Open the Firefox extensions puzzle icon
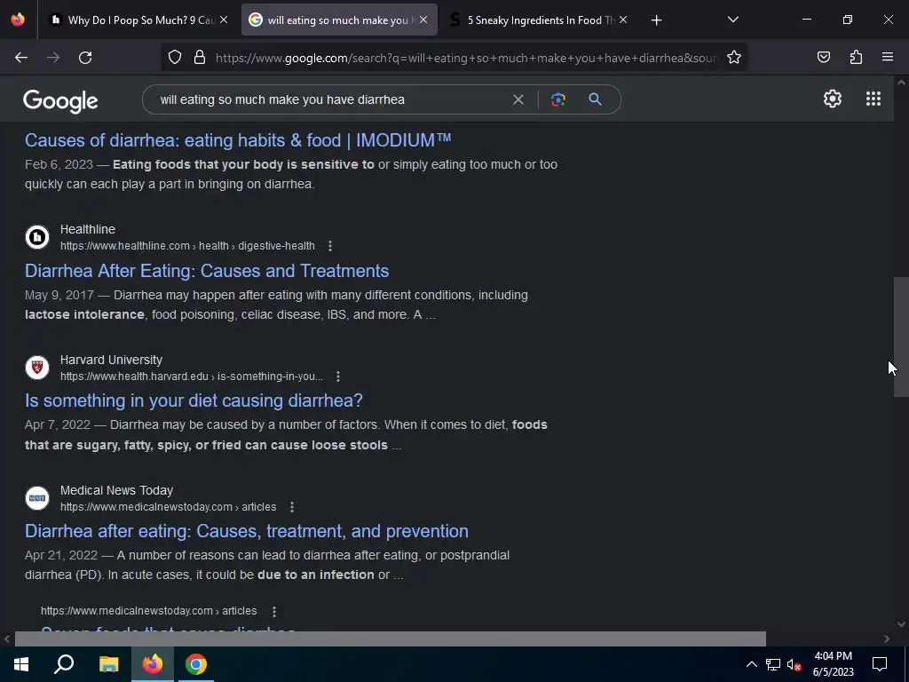 (x=856, y=58)
